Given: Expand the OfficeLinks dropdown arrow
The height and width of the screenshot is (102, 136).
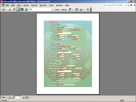Looking at the screenshot, I should (x=73, y=10).
